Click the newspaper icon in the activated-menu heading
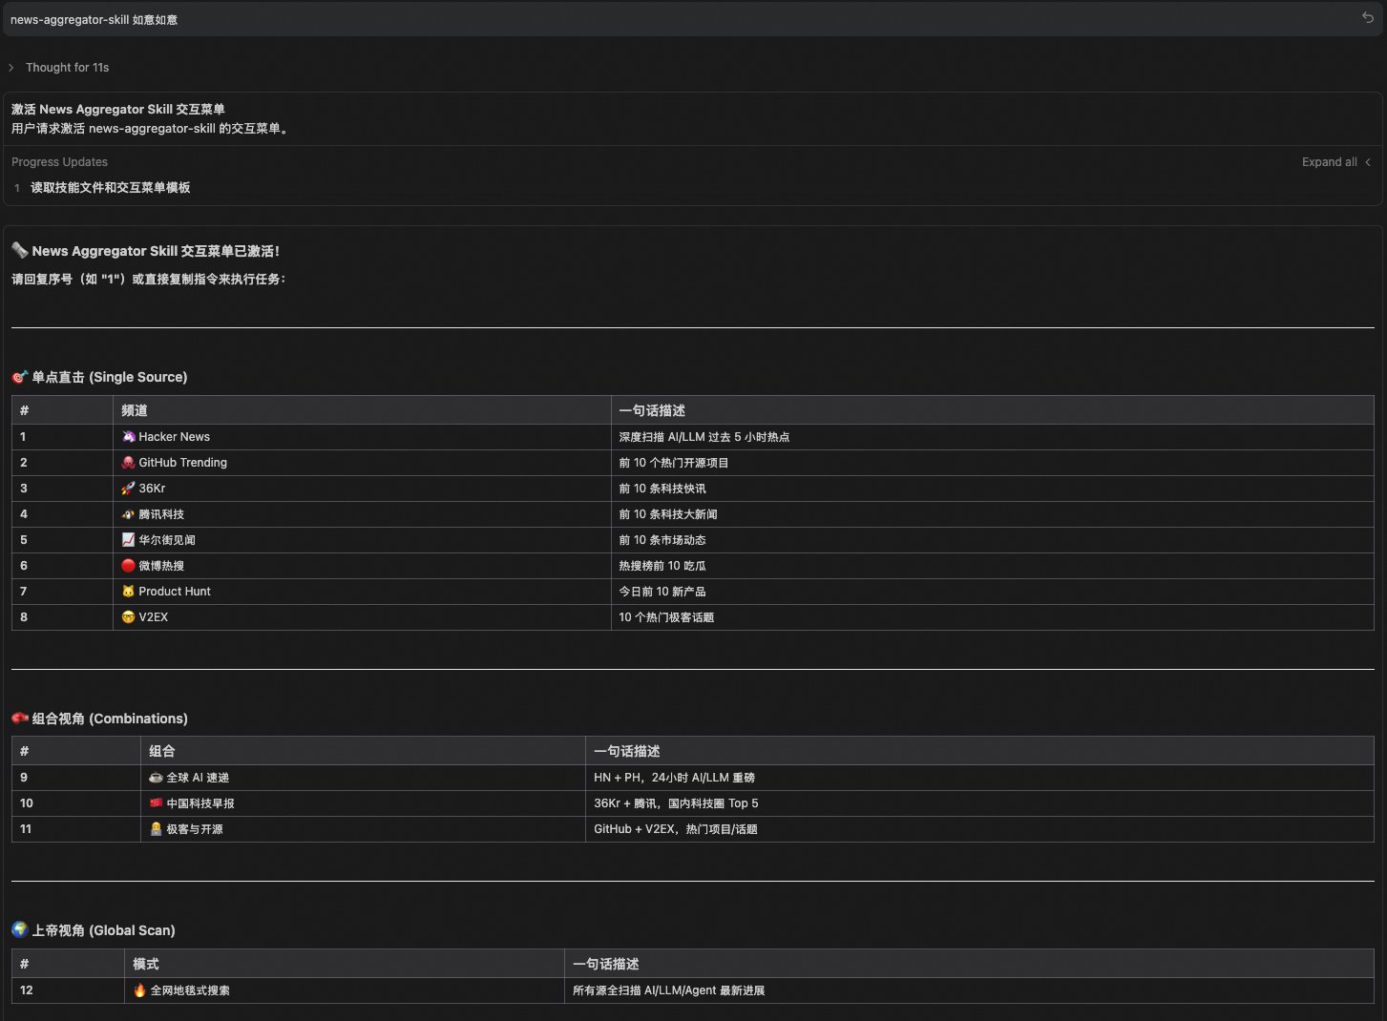Screen dimensions: 1387x1021 (19, 250)
